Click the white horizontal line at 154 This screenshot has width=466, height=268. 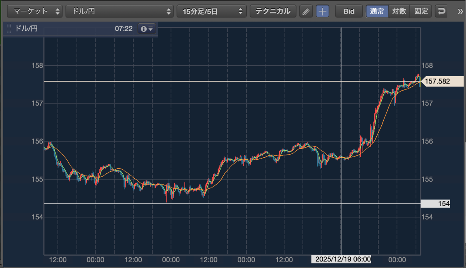[232, 204]
